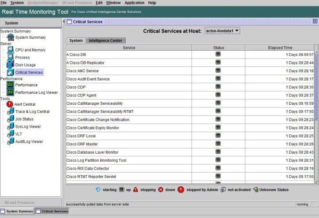This screenshot has height=218, width=319.
Task: Click the 'down' red X legend icon
Action: coord(161,189)
